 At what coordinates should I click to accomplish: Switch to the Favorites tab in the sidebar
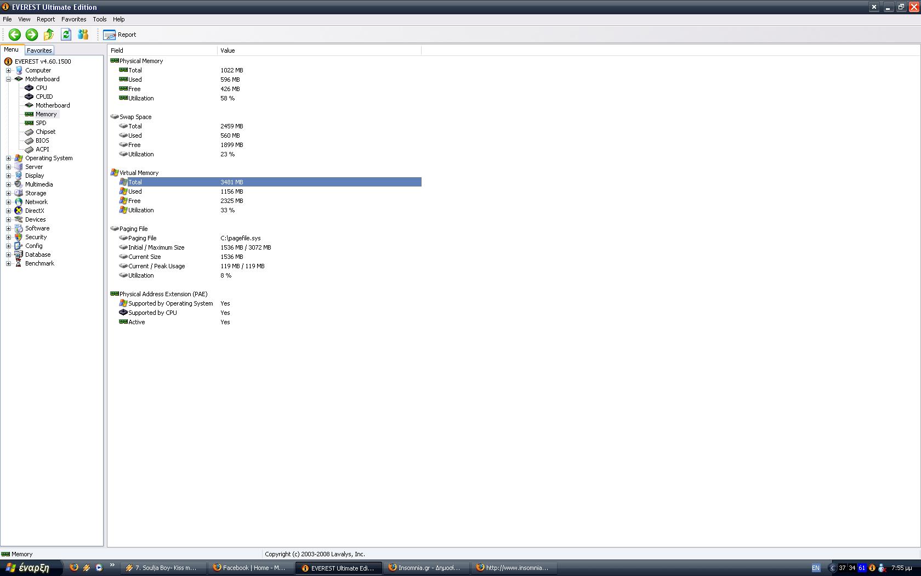pyautogui.click(x=39, y=50)
